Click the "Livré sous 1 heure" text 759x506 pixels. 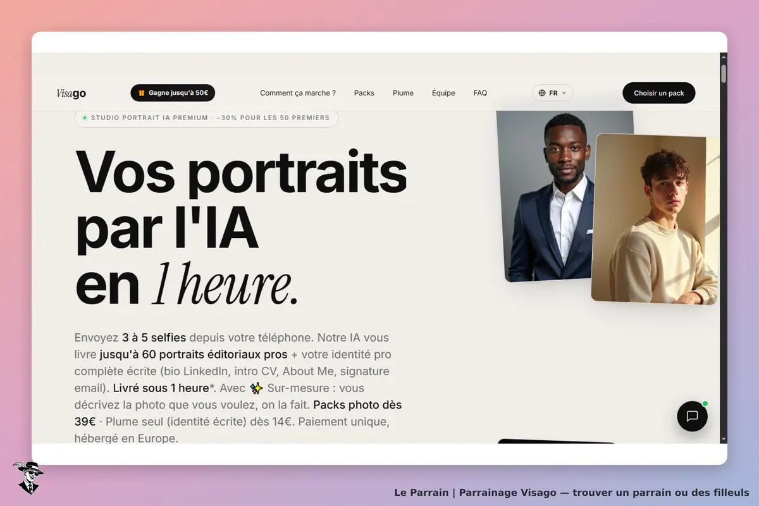161,388
